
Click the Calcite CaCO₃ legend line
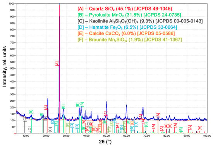[x=126, y=33]
